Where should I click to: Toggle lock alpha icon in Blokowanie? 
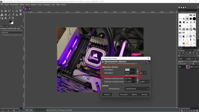[193, 64]
